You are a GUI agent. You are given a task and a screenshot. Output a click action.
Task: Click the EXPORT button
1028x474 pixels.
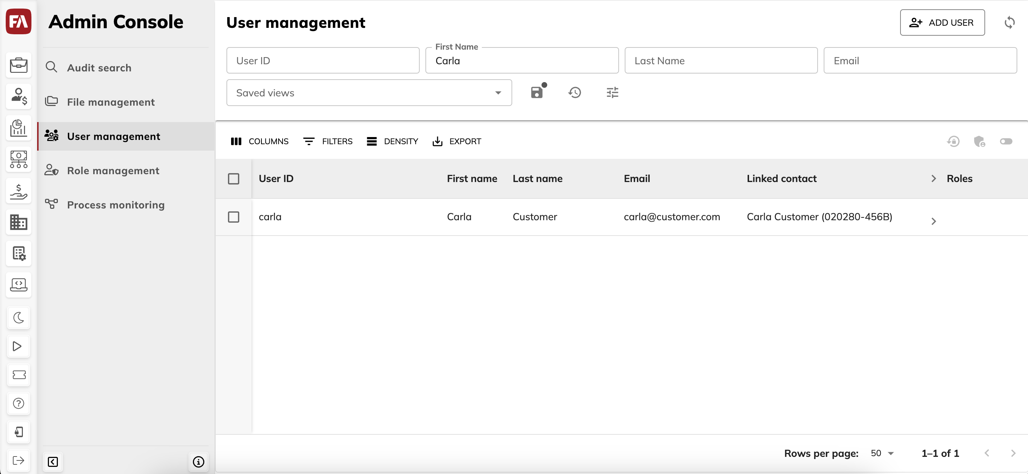point(457,142)
